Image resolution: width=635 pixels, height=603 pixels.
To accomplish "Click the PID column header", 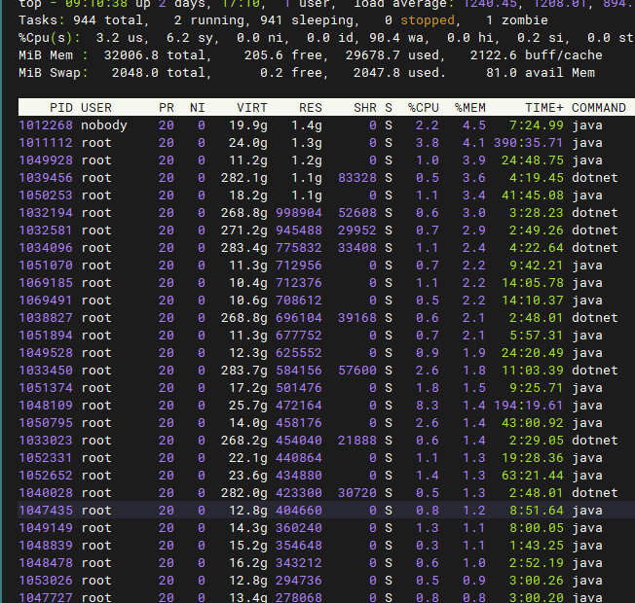I will 59,107.
